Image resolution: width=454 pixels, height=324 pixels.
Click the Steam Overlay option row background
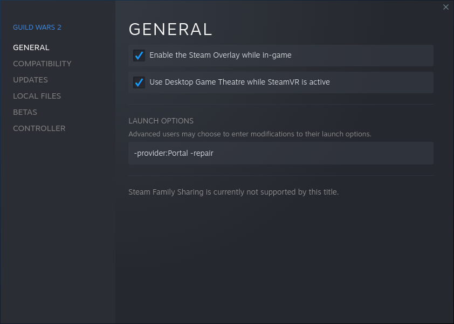pos(367,56)
